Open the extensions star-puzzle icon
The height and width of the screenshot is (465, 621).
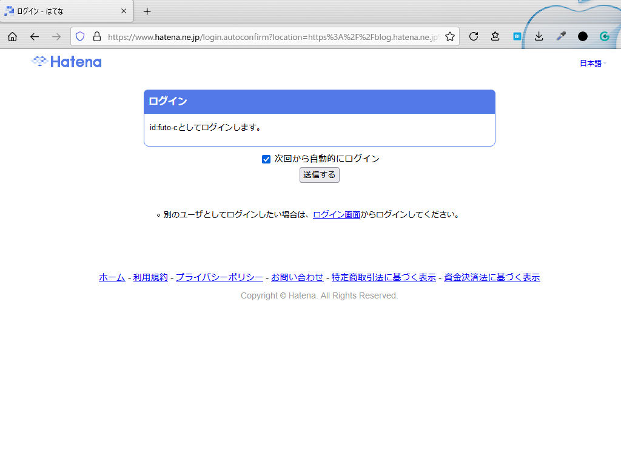[495, 37]
